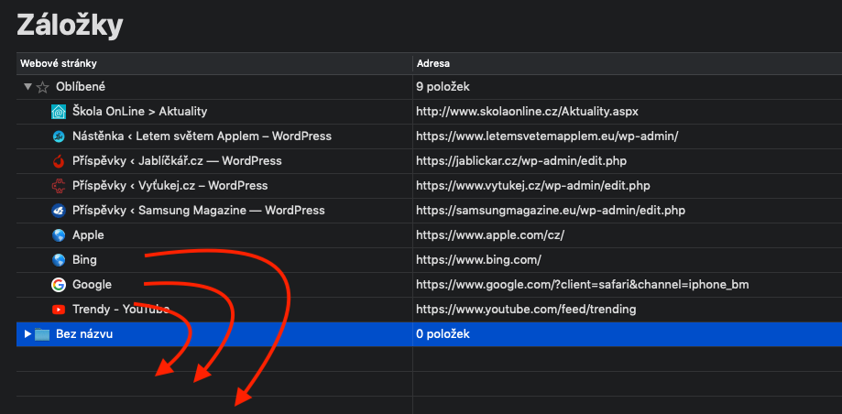Select the Příspěvky Jablíčkář.cz bookmark
This screenshot has height=414, width=842.
tap(177, 161)
